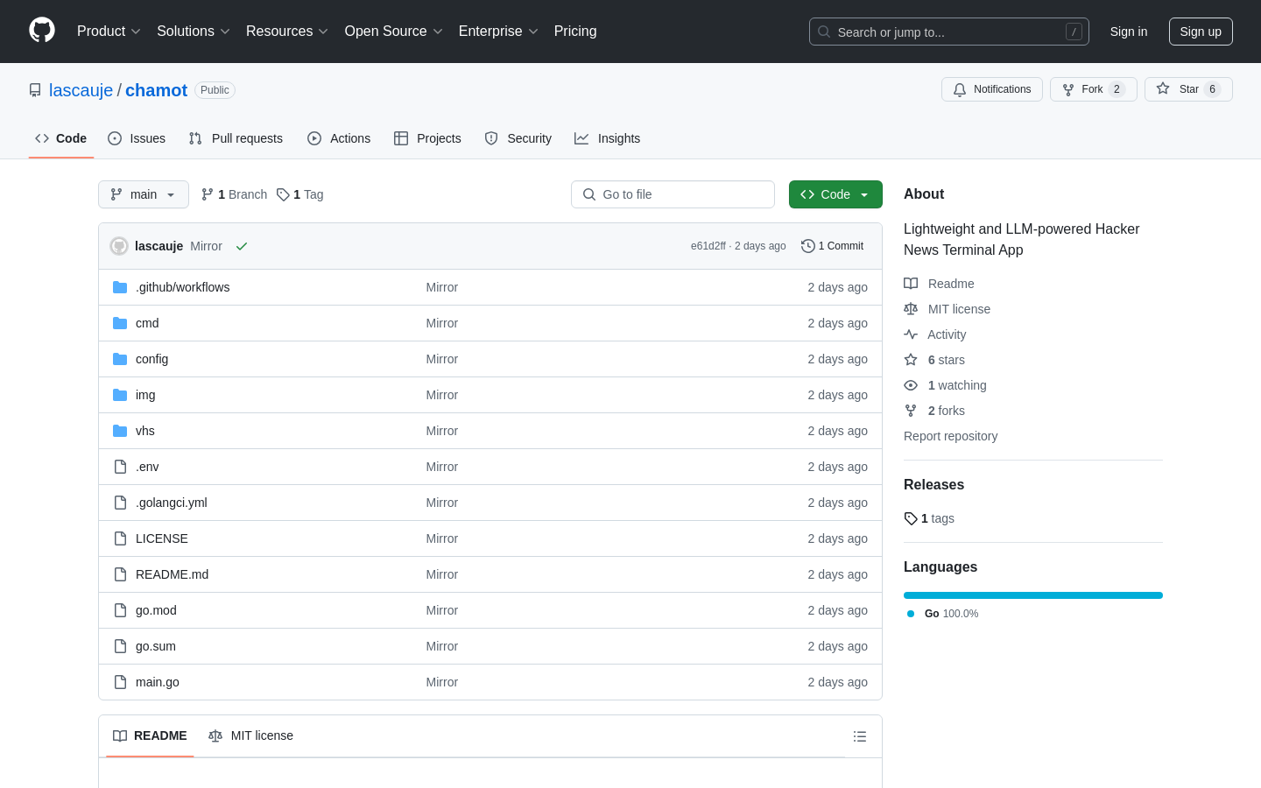Click the config folder icon
The height and width of the screenshot is (788, 1261).
click(x=120, y=359)
